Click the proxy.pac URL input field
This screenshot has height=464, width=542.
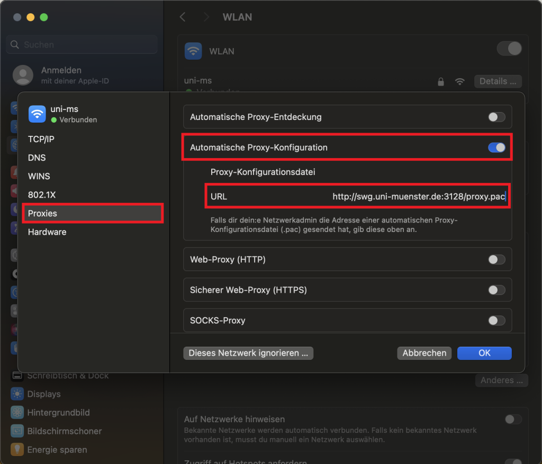pos(418,197)
